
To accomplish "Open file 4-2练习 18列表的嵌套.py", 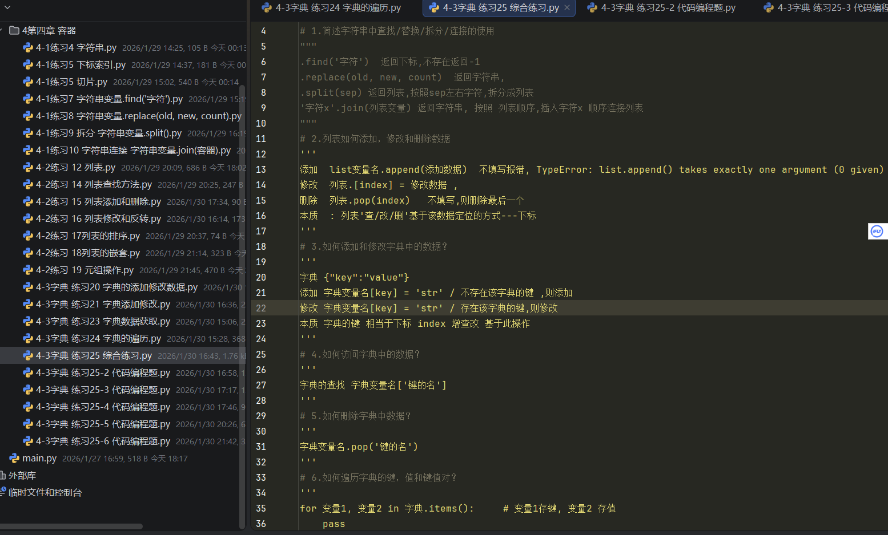I will point(88,253).
